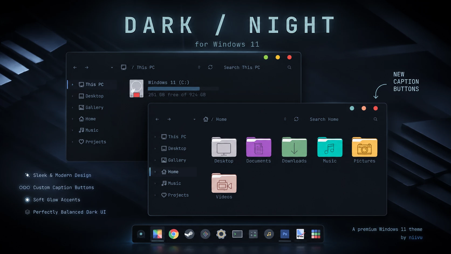Open address history dropdown in This PC window
Viewport: 451px width, 254px height.
tap(199, 67)
